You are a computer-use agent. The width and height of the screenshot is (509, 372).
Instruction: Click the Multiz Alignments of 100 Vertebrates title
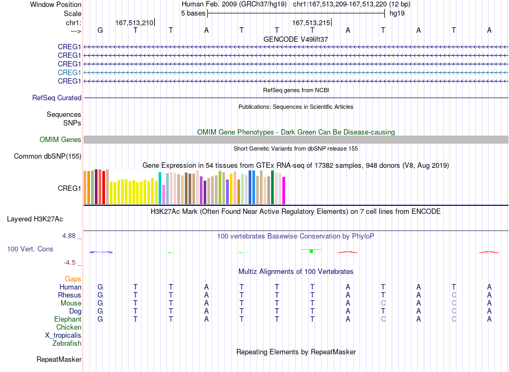(296, 272)
